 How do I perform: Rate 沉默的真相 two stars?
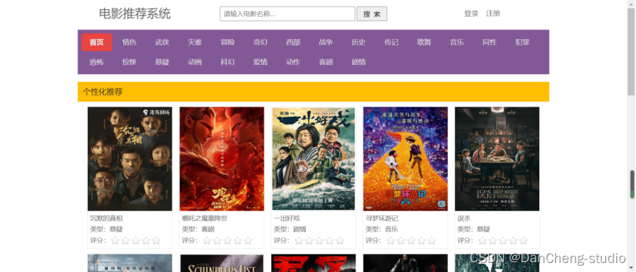pyautogui.click(x=126, y=241)
